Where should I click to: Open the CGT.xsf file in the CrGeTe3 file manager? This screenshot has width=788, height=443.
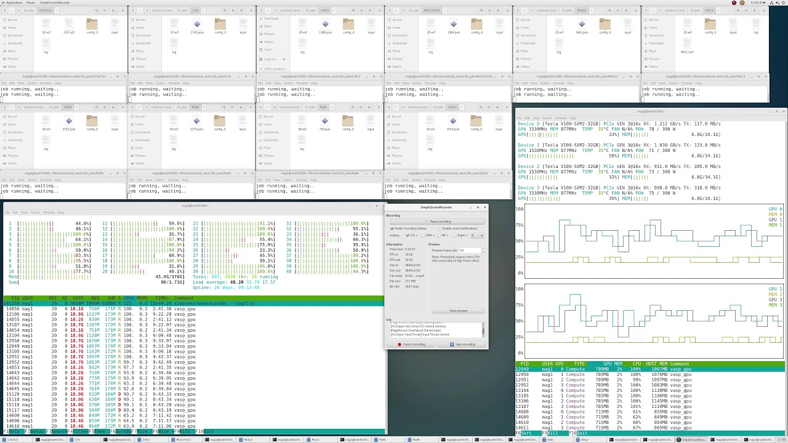[68, 25]
